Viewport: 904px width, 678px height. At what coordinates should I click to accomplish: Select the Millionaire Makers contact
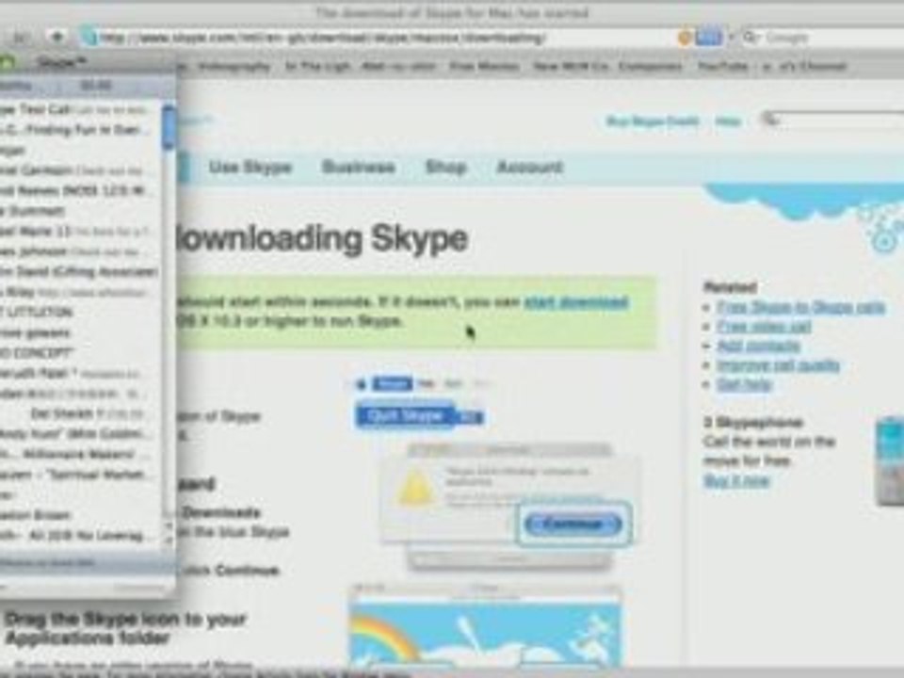pos(81,454)
